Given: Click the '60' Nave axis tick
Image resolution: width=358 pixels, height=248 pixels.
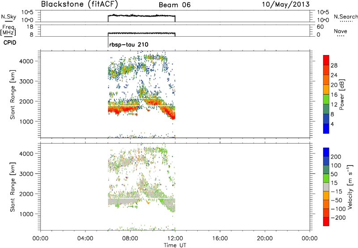Looking at the screenshot, I should coord(320,27).
